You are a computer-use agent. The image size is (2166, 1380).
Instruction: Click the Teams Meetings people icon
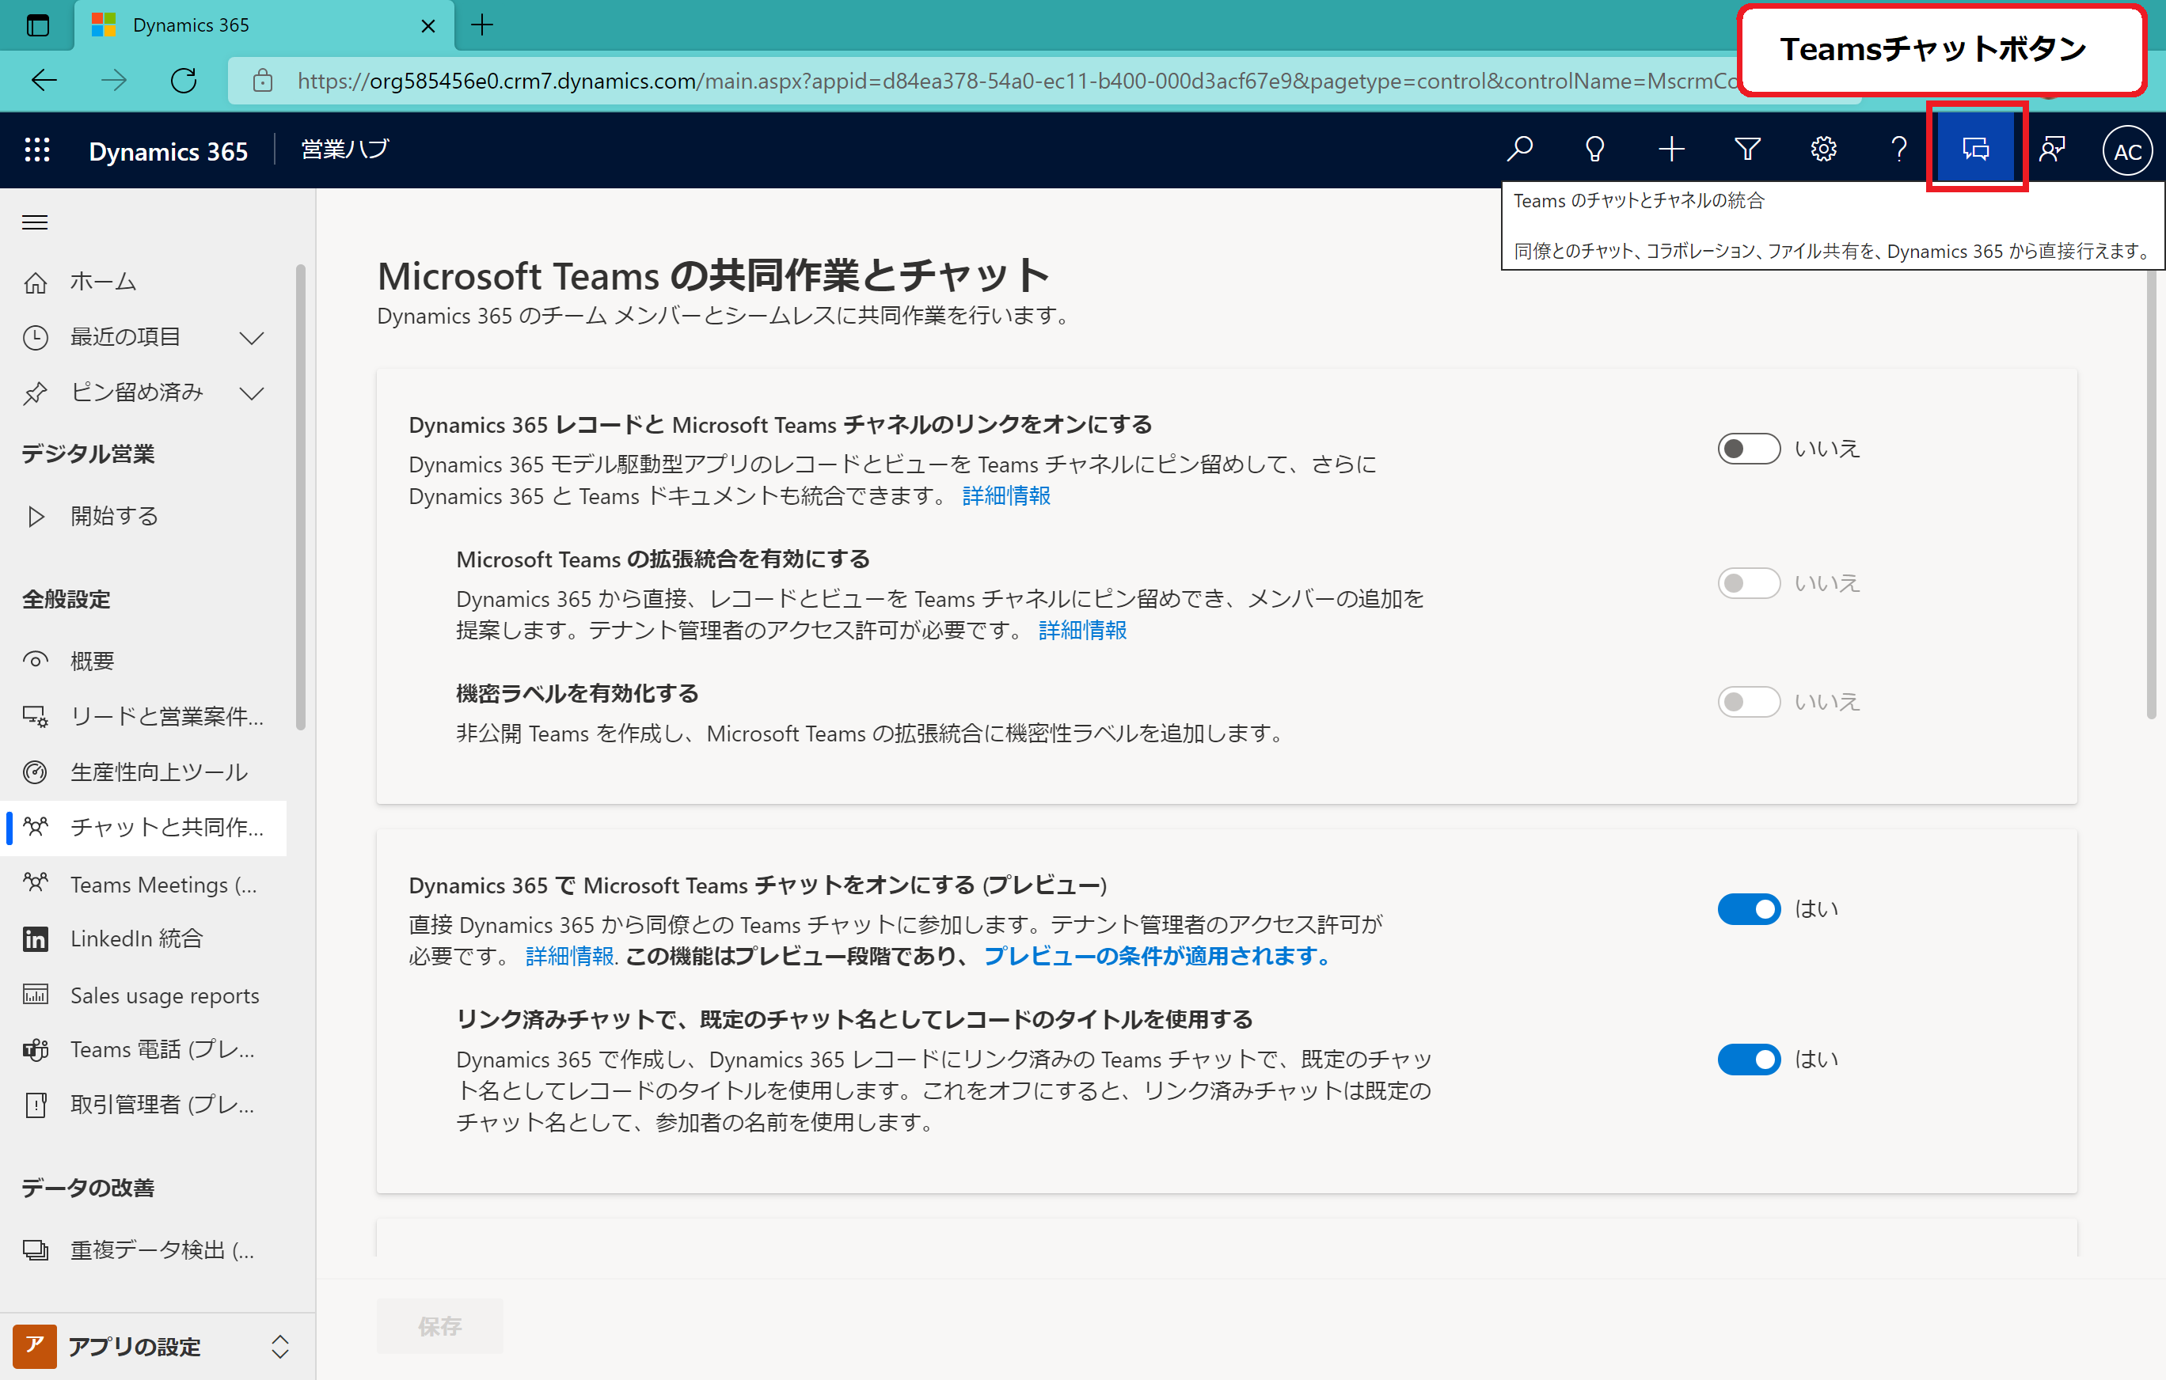point(35,884)
